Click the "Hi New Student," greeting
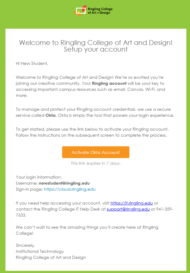 point(32,63)
